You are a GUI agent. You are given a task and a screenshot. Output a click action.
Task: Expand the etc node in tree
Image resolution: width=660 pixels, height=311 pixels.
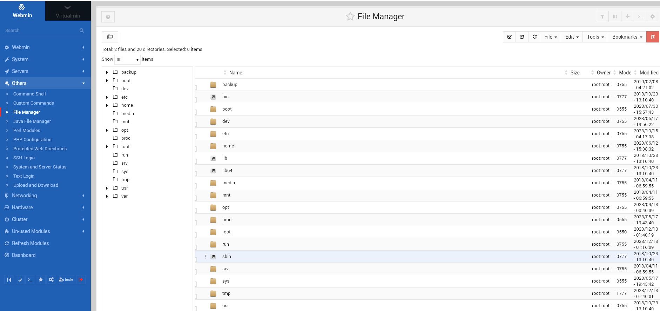click(107, 97)
